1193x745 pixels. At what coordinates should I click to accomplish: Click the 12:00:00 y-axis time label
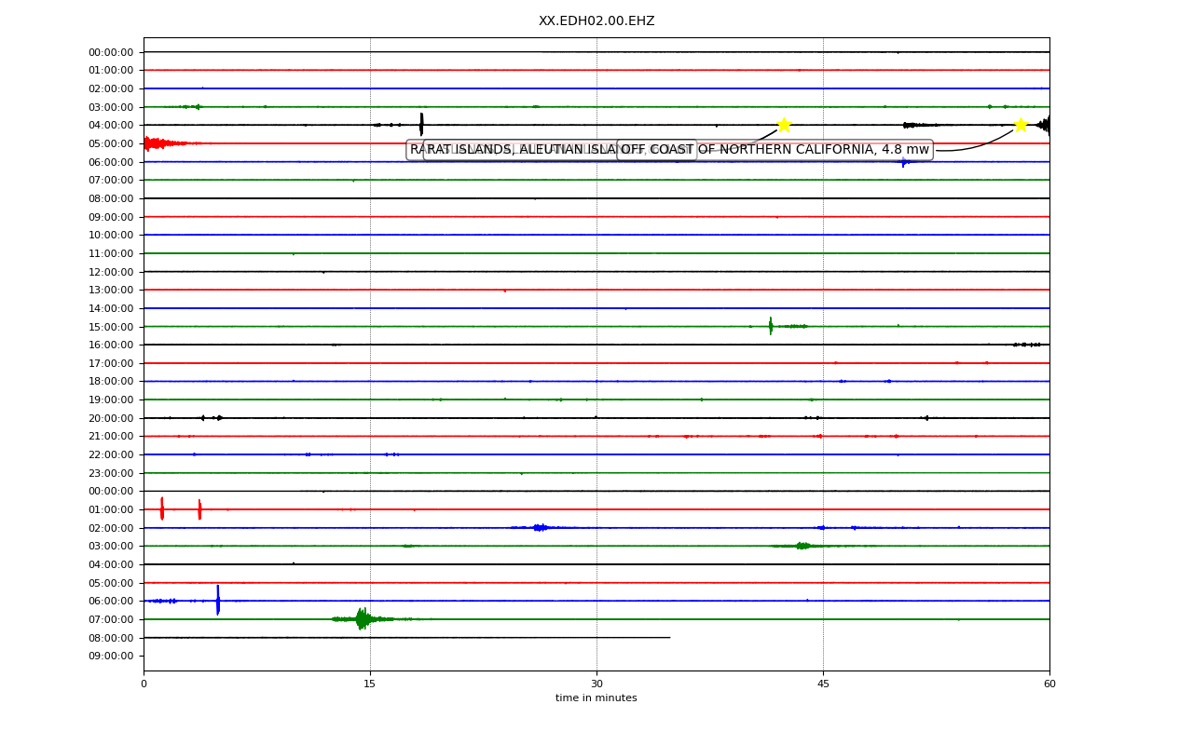pyautogui.click(x=111, y=272)
